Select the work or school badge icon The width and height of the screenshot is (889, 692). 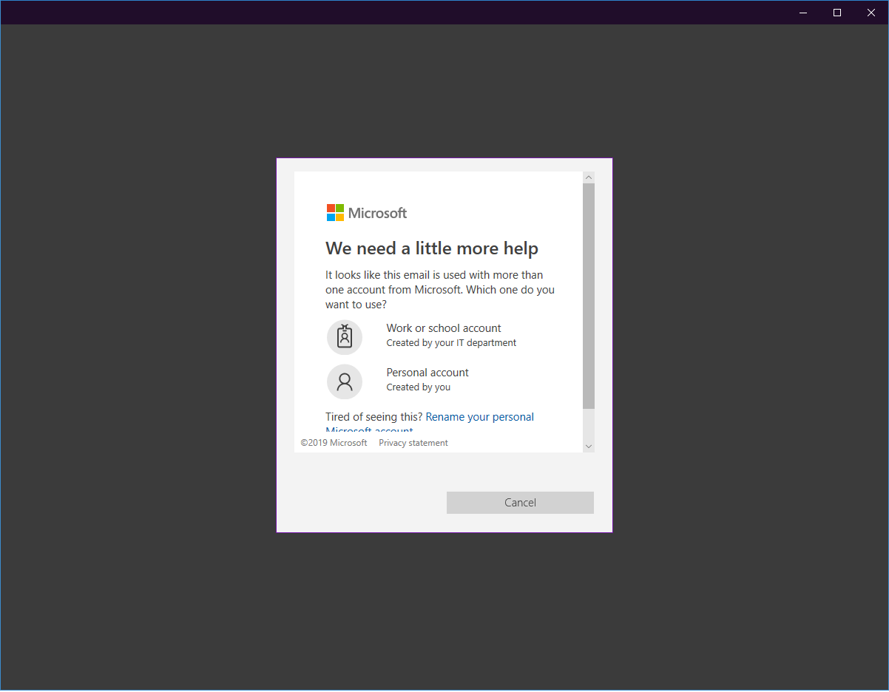(345, 337)
